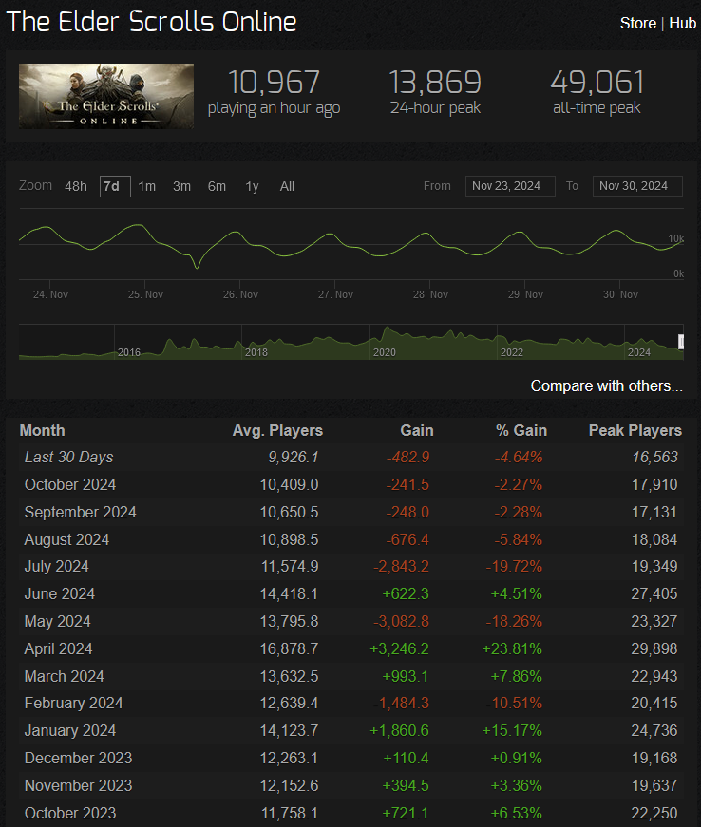Image resolution: width=701 pixels, height=827 pixels.
Task: Click the May 2024 row label
Action: 58,621
